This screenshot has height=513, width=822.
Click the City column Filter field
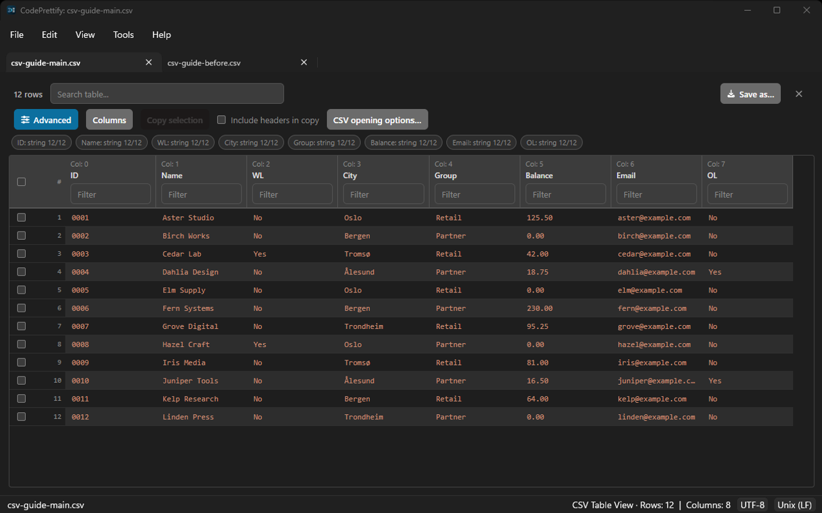383,194
